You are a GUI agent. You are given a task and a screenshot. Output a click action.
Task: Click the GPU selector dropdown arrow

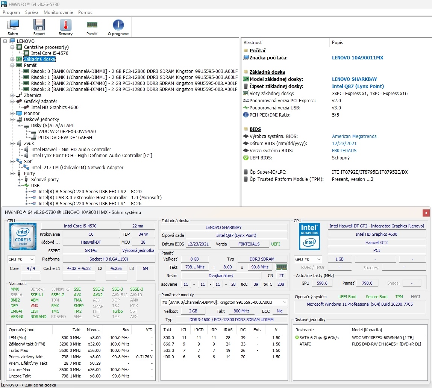[x=318, y=259]
